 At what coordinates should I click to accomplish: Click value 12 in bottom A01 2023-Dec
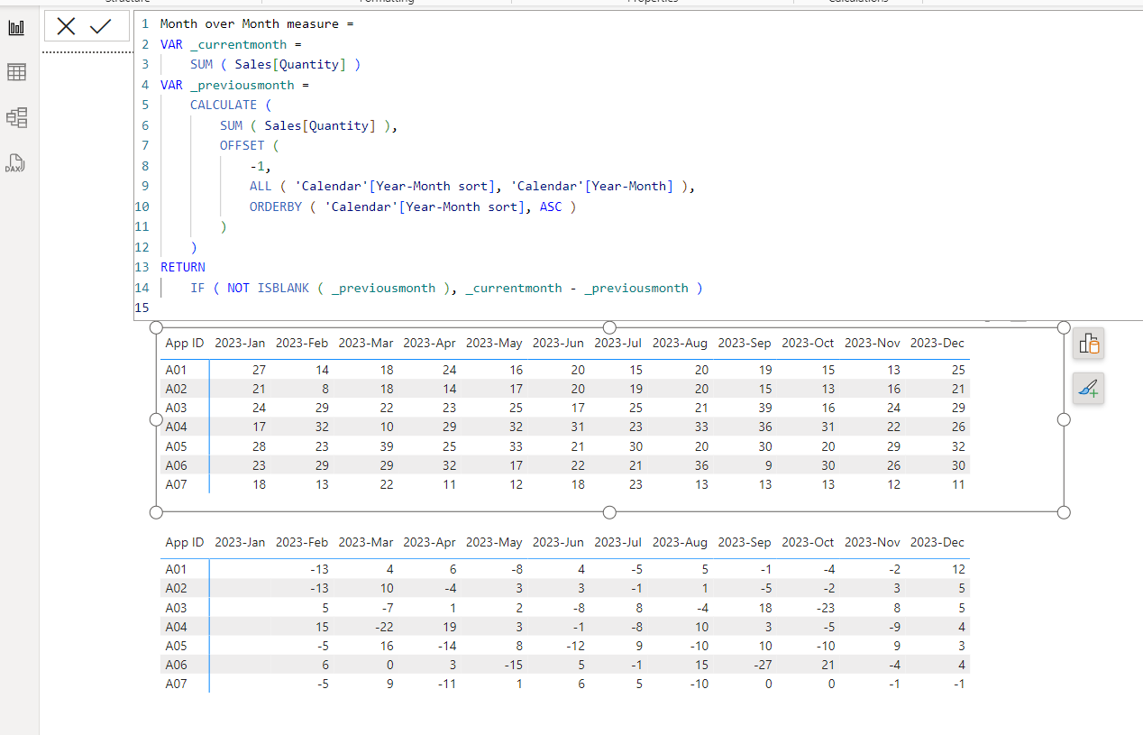tap(957, 569)
